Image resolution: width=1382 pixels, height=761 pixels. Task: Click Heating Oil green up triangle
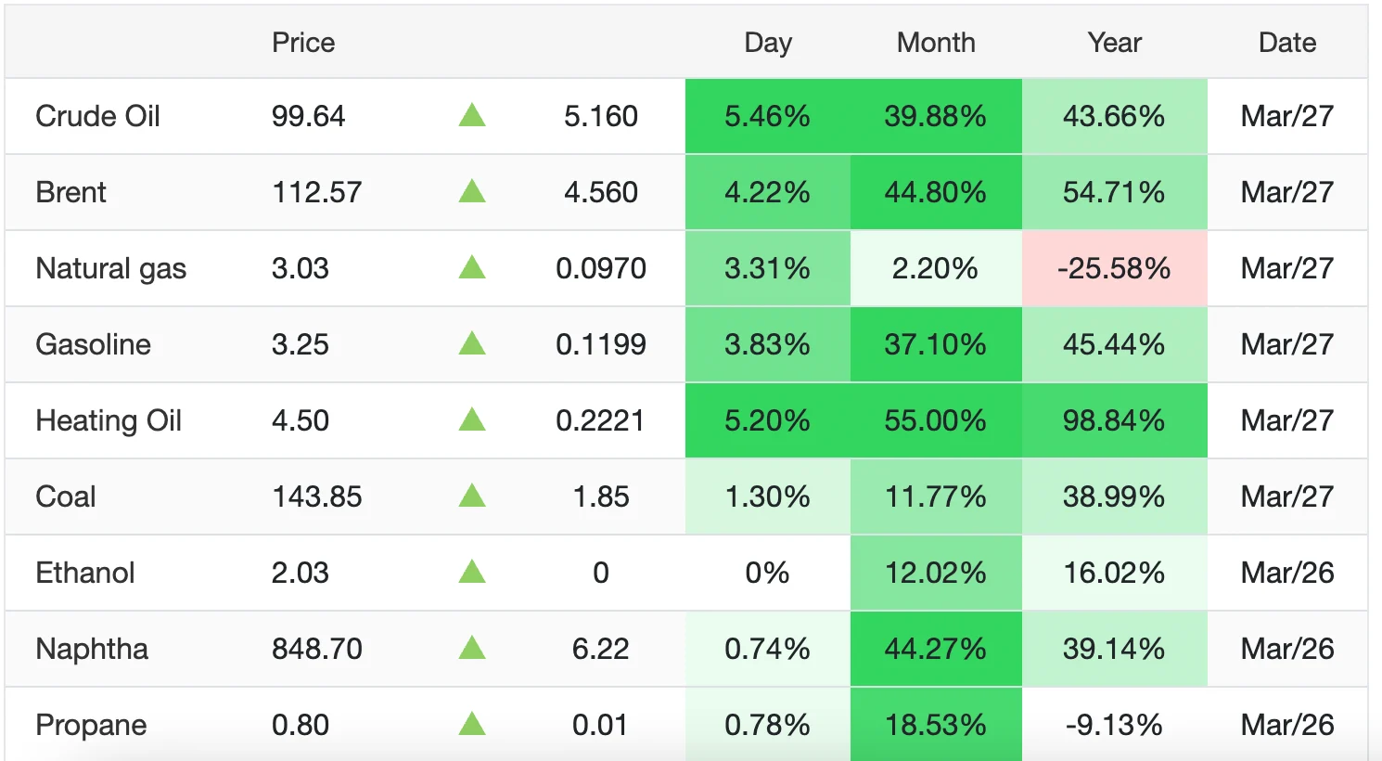472,420
